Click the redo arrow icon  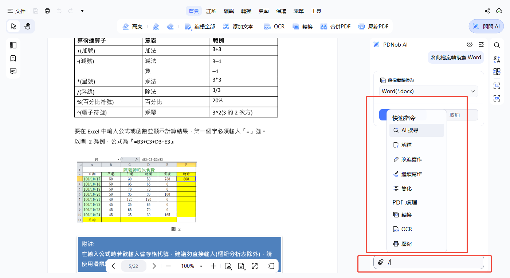(x=71, y=11)
